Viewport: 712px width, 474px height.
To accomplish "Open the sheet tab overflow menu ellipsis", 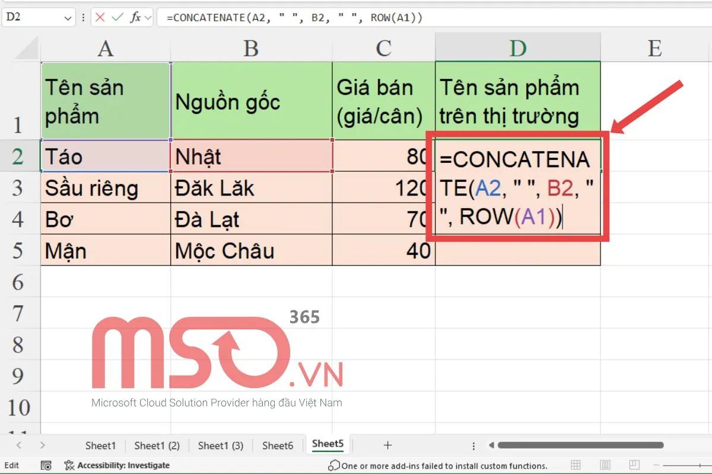I will click(473, 445).
